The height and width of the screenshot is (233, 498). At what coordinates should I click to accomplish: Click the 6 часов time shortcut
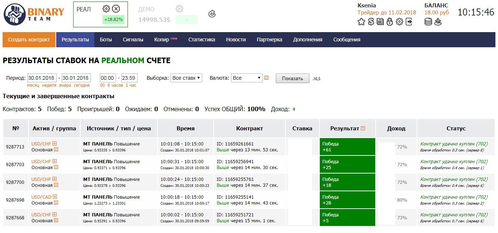tap(115, 85)
